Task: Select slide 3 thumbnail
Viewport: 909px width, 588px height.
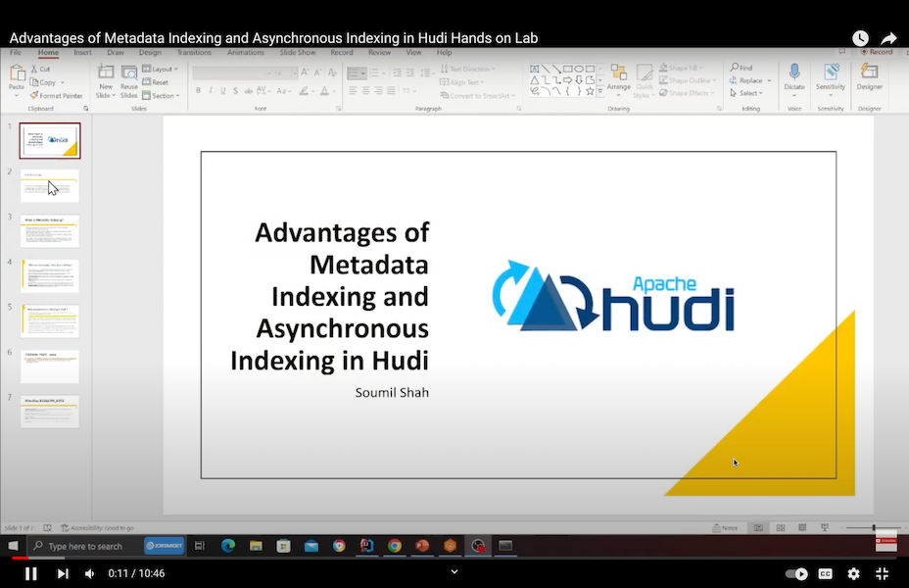Action: tap(50, 231)
